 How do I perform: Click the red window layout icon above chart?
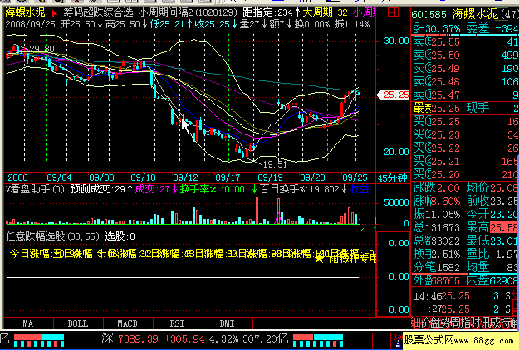click(393, 12)
